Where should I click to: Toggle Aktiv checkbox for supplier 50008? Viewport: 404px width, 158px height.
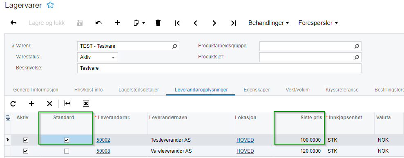pos(25,151)
